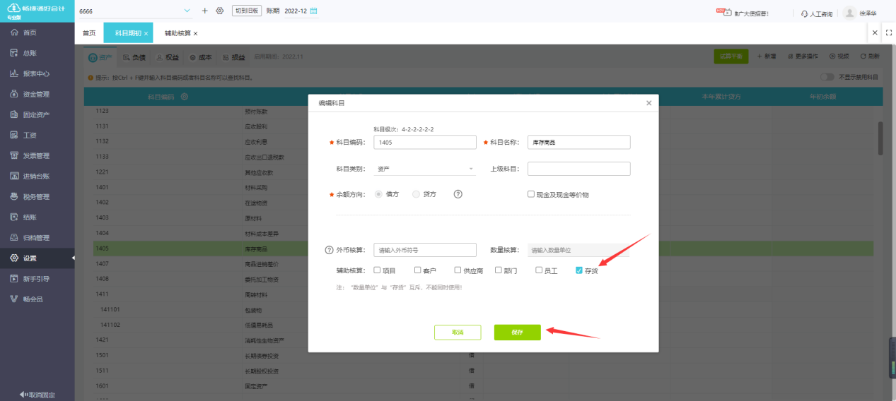Click the 取消 button in dialog
Screen dimensions: 896x401
[458, 333]
